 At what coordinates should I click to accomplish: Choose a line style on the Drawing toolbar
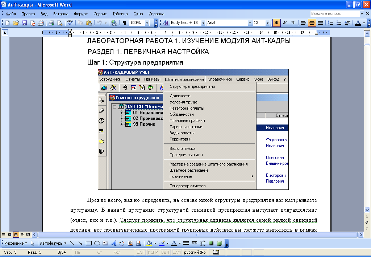click(186, 243)
